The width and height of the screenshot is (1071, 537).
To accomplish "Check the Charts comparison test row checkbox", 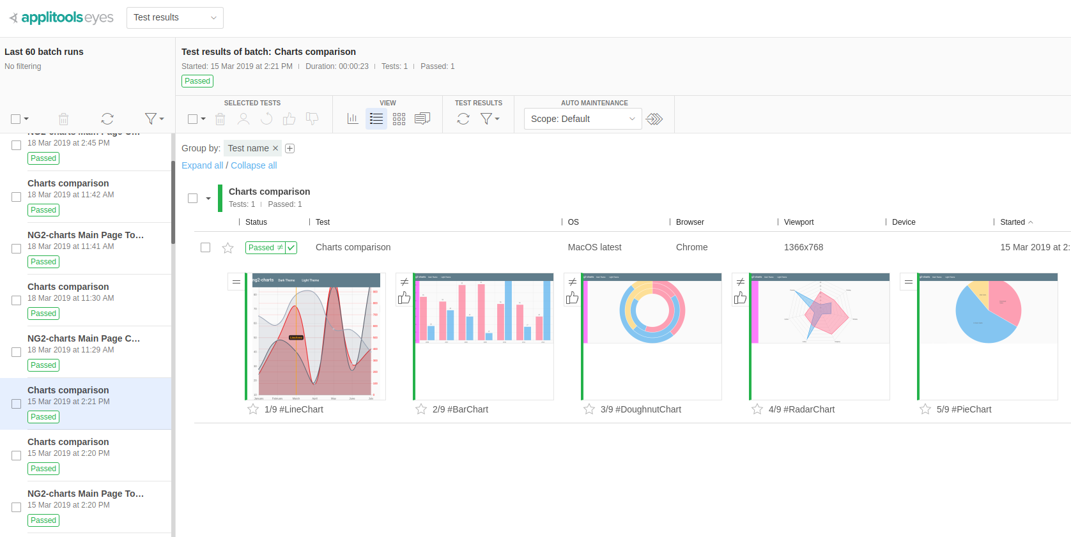I will 205,247.
